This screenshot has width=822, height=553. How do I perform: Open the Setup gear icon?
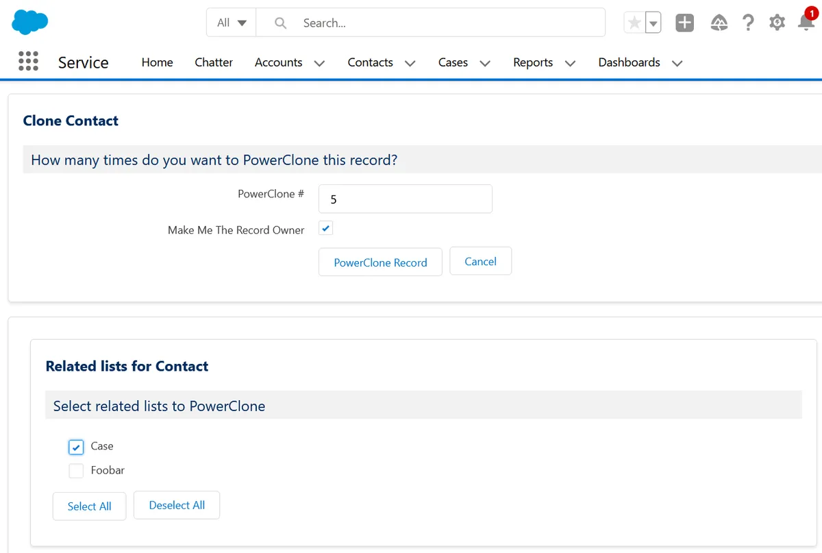pyautogui.click(x=777, y=23)
